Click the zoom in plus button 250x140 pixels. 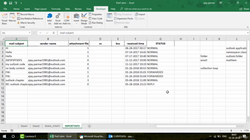click(241, 131)
